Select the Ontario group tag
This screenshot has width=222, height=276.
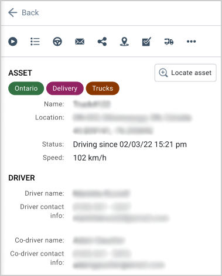[x=26, y=88]
